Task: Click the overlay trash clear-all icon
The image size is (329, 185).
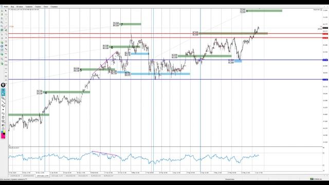Action: pos(3,117)
